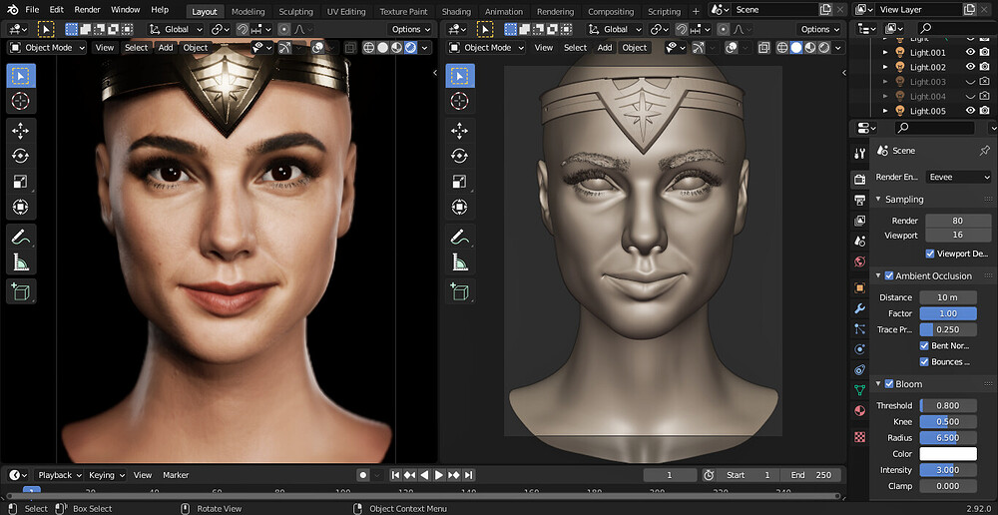Show Light.003 in the viewport
The image size is (998, 515).
[971, 82]
